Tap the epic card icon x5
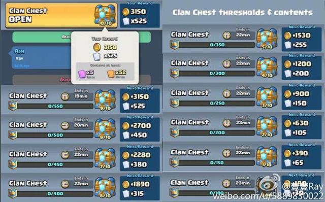The image size is (325, 202). coord(82,74)
